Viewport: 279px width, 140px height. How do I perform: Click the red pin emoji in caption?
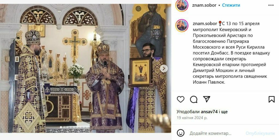220,23
